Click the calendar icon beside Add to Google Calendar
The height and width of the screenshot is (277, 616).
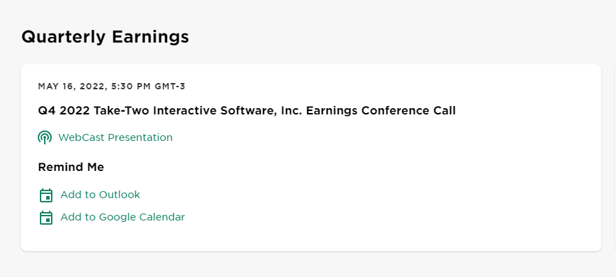pos(46,218)
